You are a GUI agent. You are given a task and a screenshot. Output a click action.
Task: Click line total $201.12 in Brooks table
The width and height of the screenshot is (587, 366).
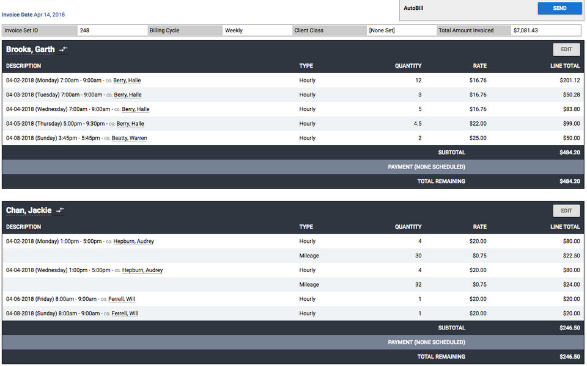click(x=570, y=81)
